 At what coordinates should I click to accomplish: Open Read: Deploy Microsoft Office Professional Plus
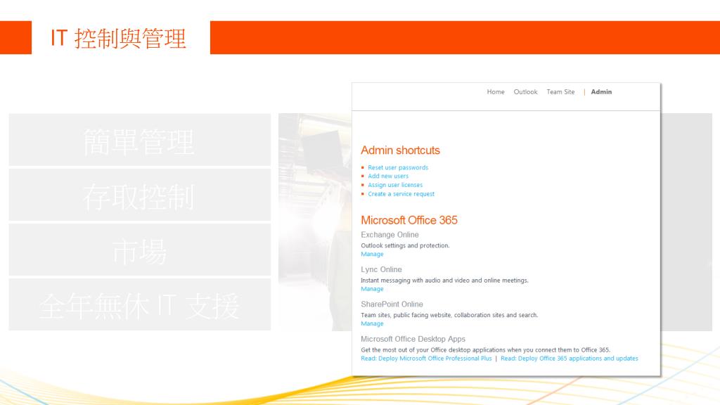pyautogui.click(x=426, y=359)
